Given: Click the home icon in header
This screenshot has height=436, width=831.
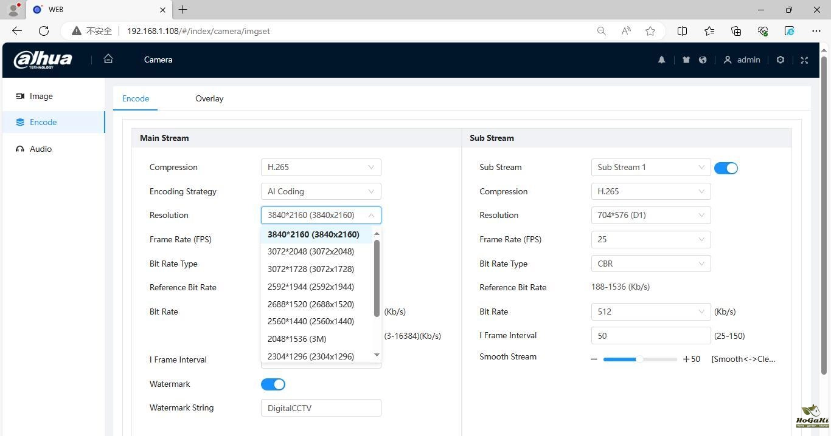Looking at the screenshot, I should click(108, 59).
